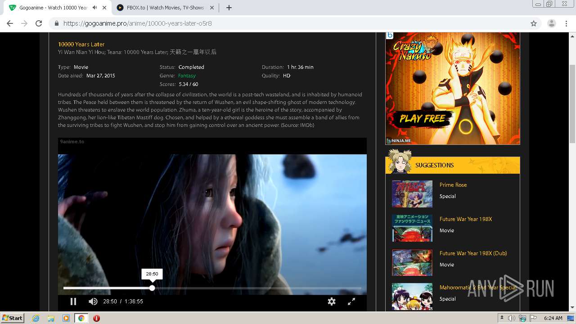Viewport: 576px width, 324px height.
Task: Click the Prime Rose thumbnail
Action: (412, 194)
